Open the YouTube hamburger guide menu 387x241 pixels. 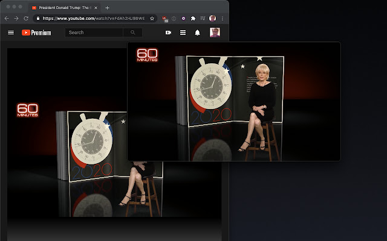pyautogui.click(x=11, y=33)
